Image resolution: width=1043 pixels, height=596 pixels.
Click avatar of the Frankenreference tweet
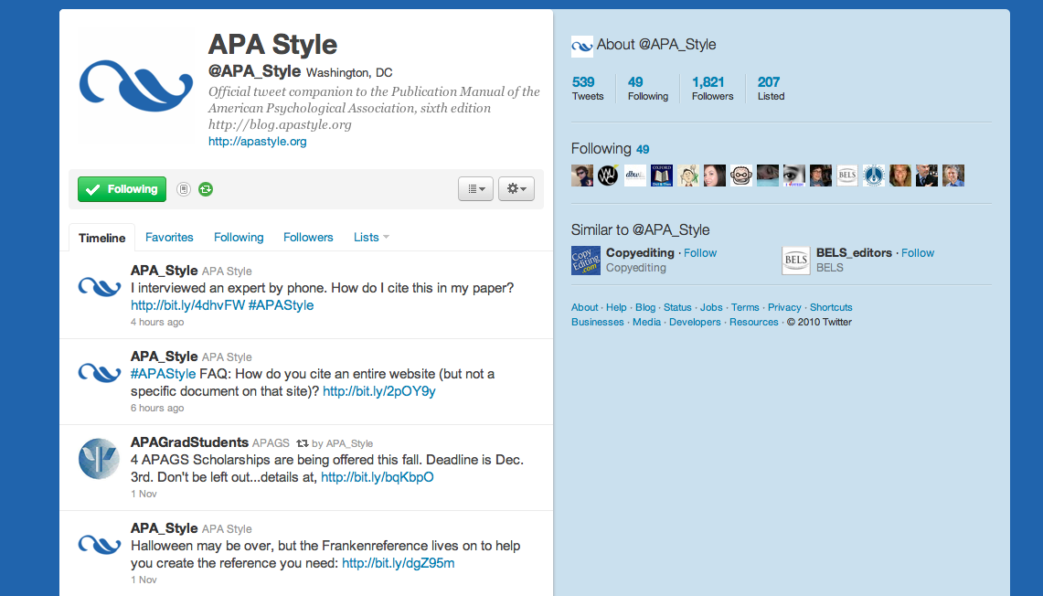point(99,544)
